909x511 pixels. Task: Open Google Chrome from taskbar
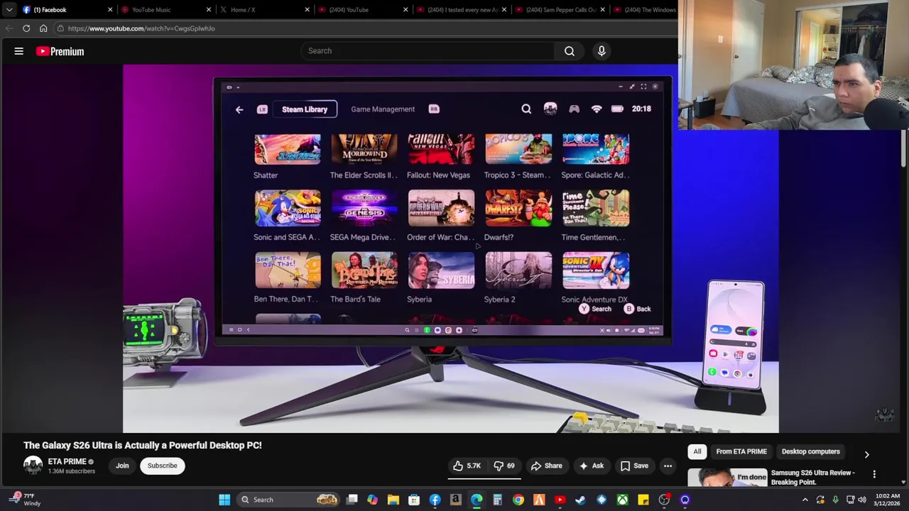pyautogui.click(x=518, y=500)
